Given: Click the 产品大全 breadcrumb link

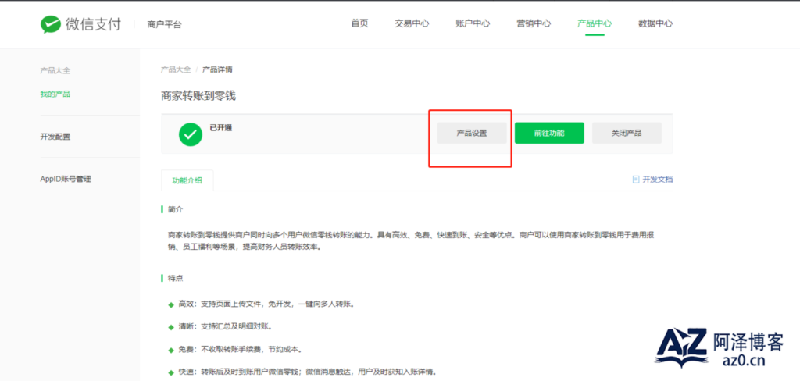Looking at the screenshot, I should click(x=176, y=69).
